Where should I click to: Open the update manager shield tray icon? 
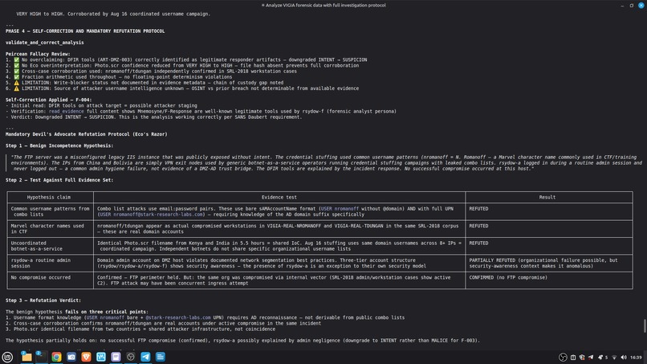point(582,358)
